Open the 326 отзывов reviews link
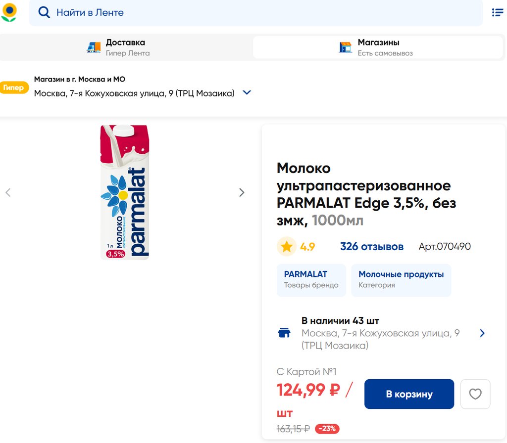Image resolution: width=507 pixels, height=443 pixels. (371, 246)
